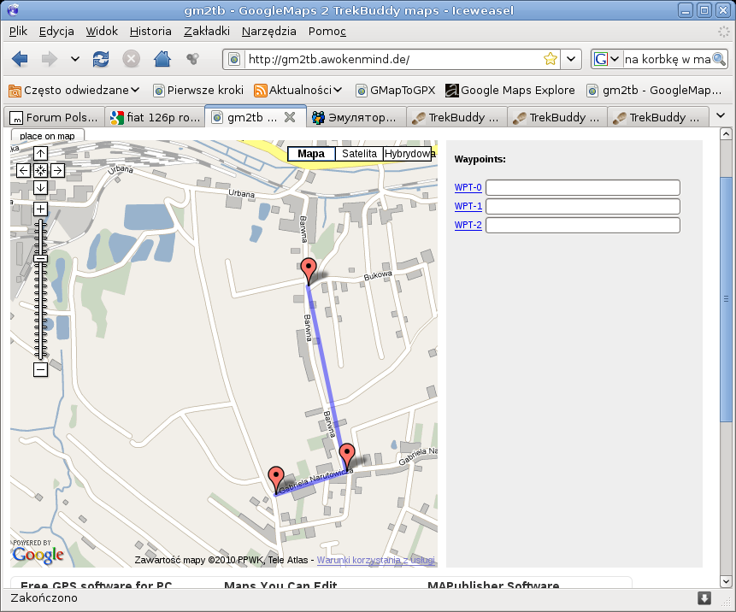Image resolution: width=736 pixels, height=612 pixels.
Task: Click the WPT-2 name input field
Action: click(583, 226)
